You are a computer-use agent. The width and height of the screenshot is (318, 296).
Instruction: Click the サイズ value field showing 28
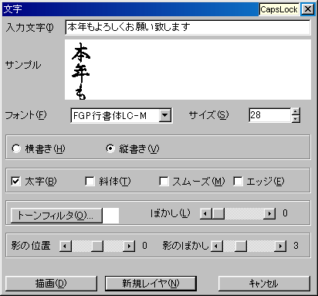[x=270, y=115]
